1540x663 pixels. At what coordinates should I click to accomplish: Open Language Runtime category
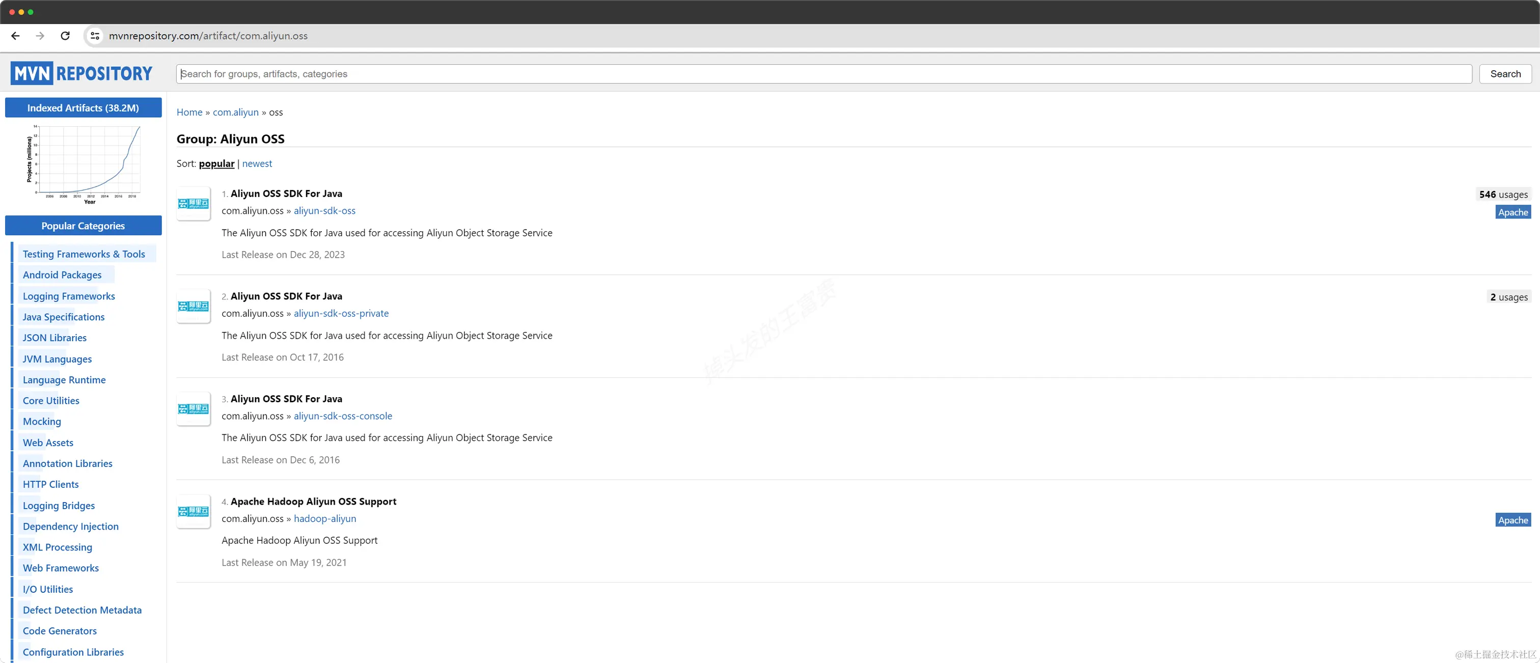click(64, 380)
